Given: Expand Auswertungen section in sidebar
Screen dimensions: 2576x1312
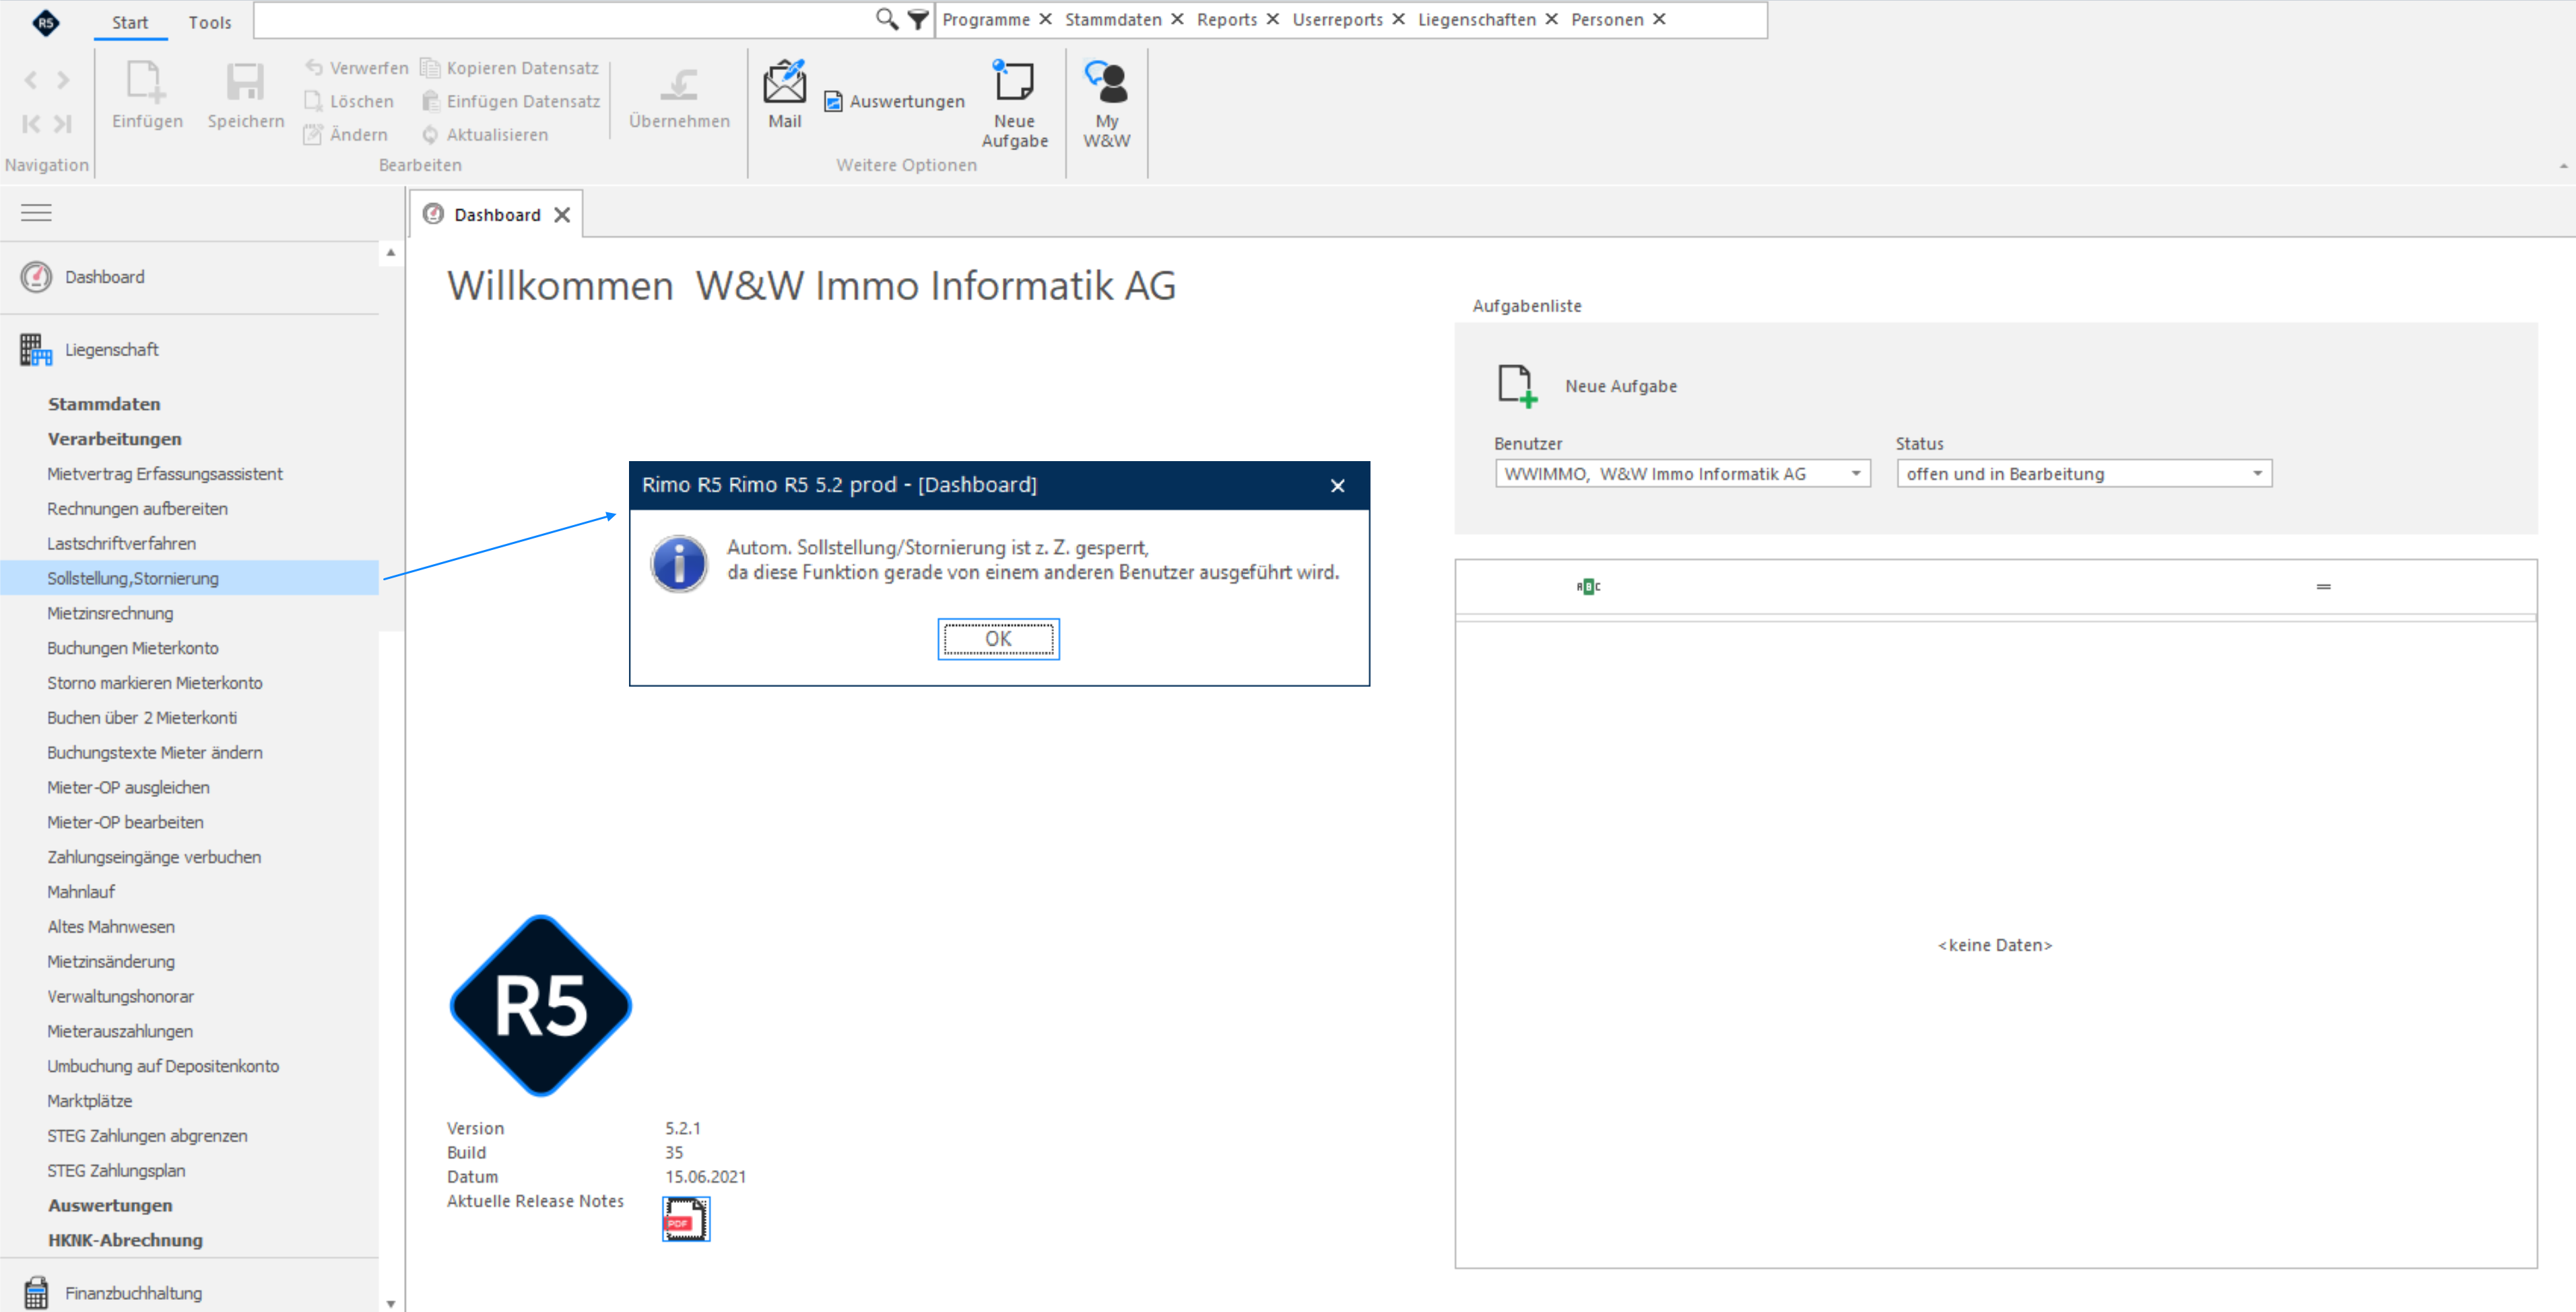Looking at the screenshot, I should coord(110,1205).
